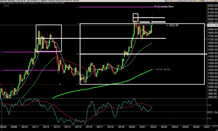The width and height of the screenshot is (218, 131).
Task: Click the 2020 year label on time axis
Action: [x=132, y=127]
